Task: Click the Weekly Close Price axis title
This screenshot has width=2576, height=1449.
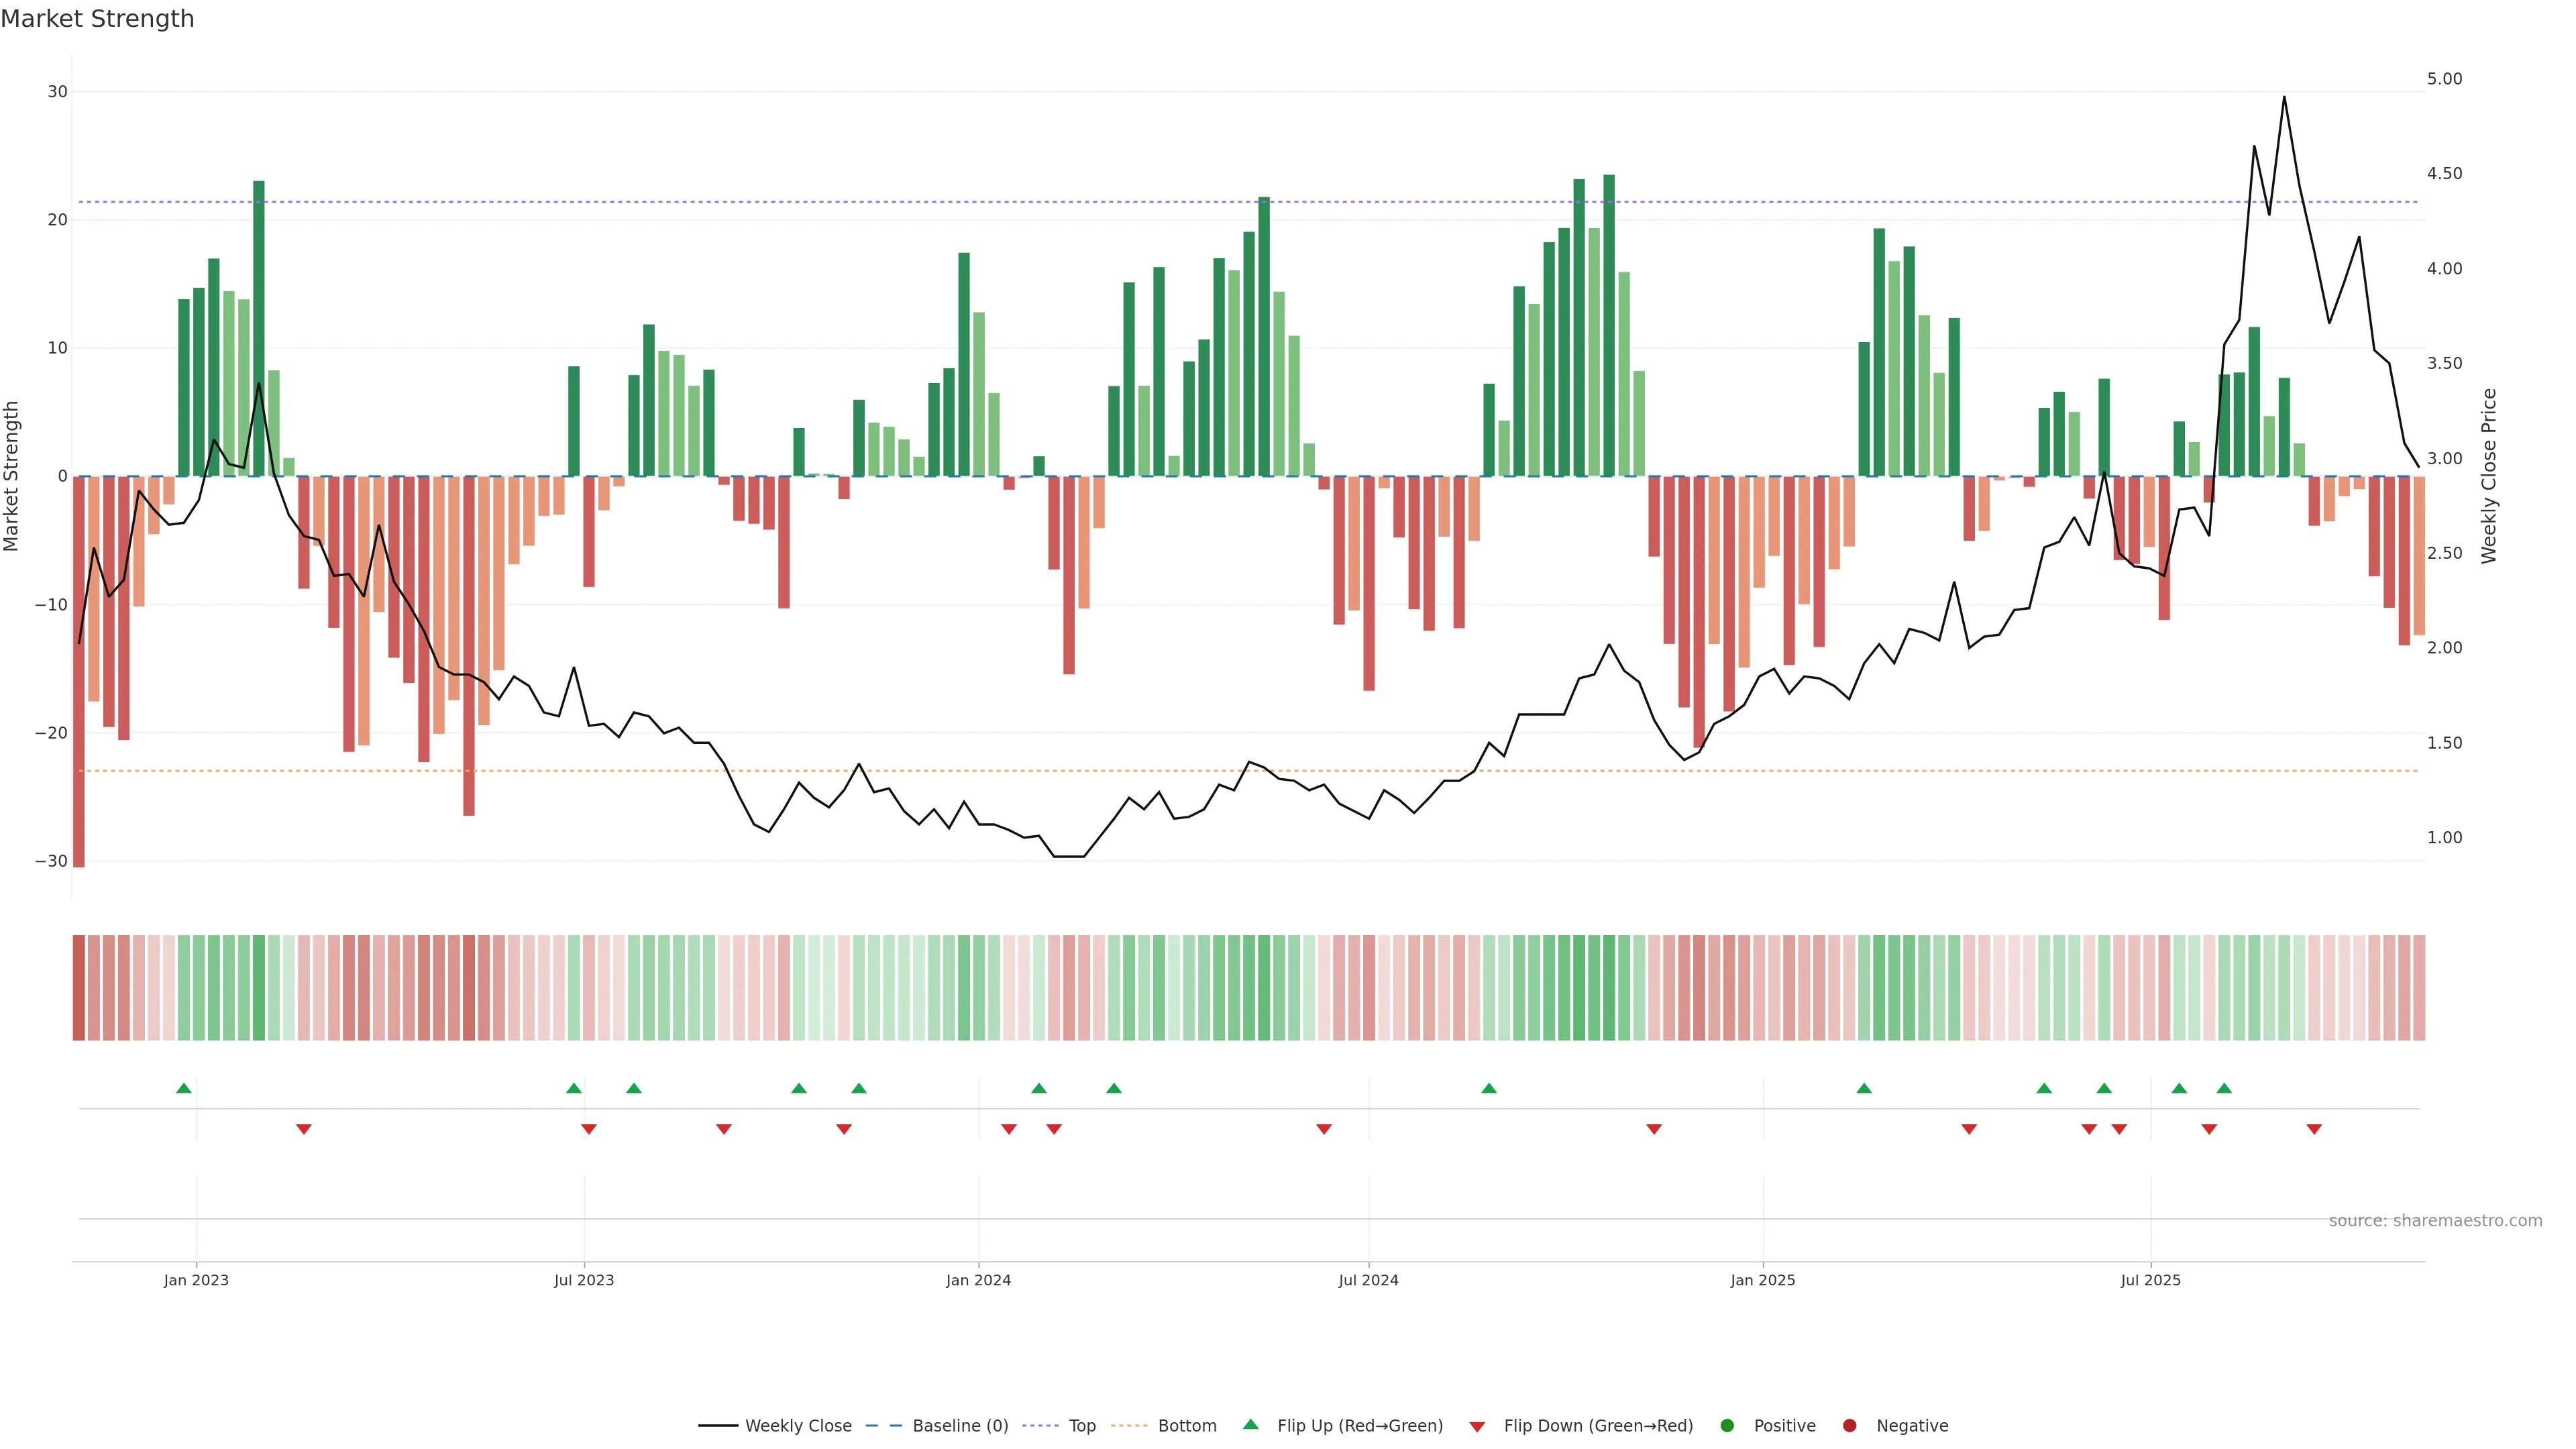Action: click(x=2489, y=476)
